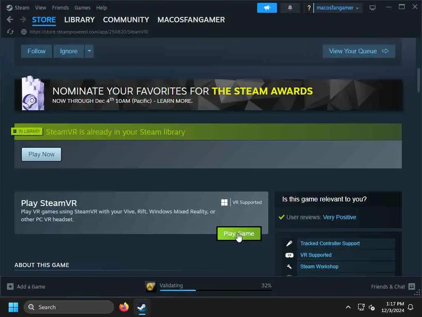This screenshot has width=422, height=317.
Task: Open Windows notification bell in taskbar
Action: (x=410, y=307)
